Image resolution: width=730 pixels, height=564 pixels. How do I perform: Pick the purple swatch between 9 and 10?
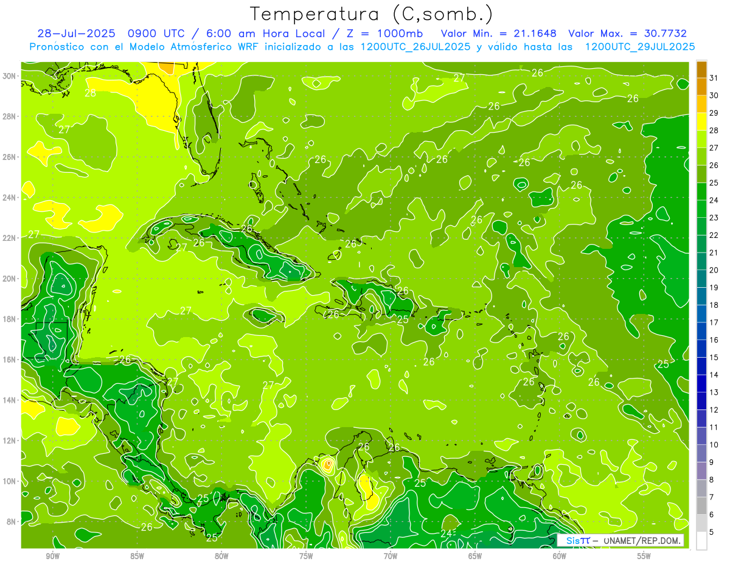[x=701, y=453]
